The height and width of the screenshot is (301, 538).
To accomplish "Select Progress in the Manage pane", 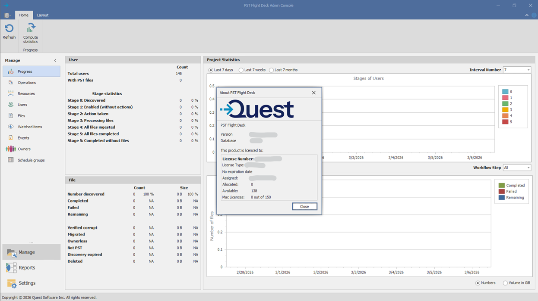I will tap(32, 71).
